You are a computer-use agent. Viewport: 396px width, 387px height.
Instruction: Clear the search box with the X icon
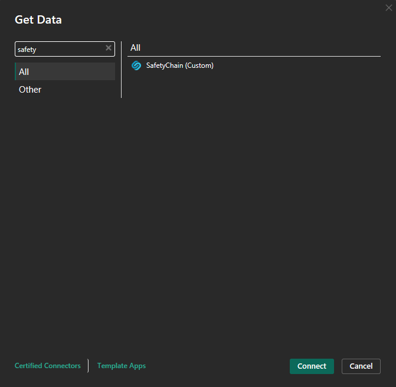coord(109,48)
